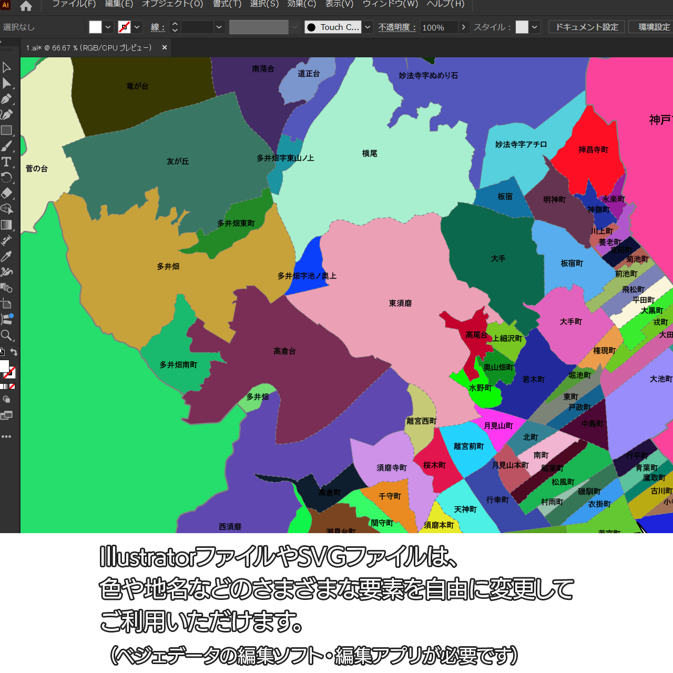The height and width of the screenshot is (673, 673).
Task: Go to the Home screen icon
Action: coord(26,6)
